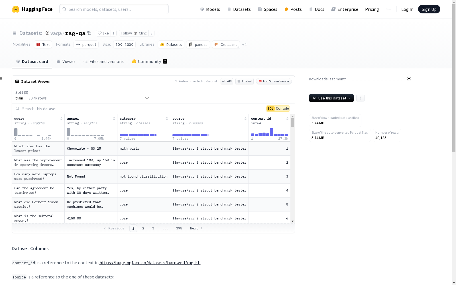
Task: Click the category classes distribution bar
Action: 138,135
